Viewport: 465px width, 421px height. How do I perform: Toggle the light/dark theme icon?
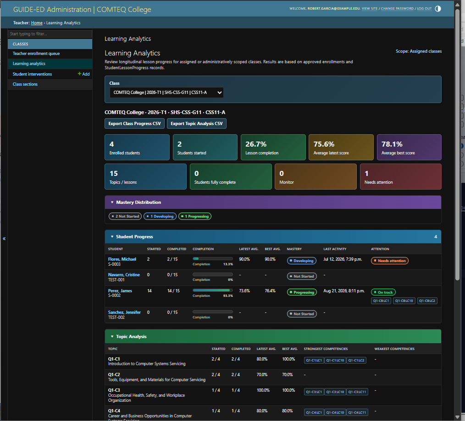coord(438,9)
